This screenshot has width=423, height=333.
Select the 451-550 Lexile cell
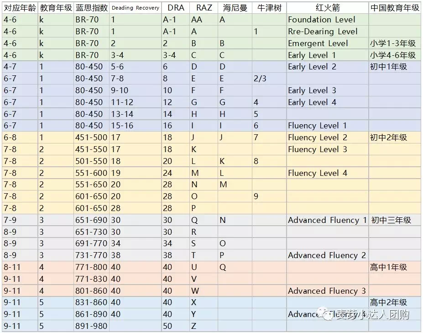tap(91, 149)
